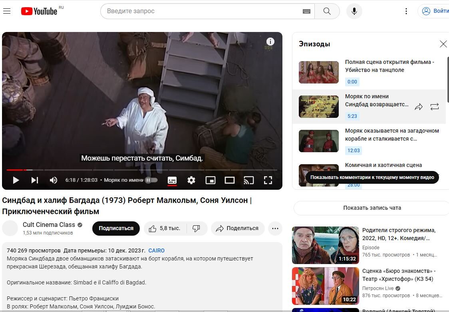
Task: Toggle autoplay switch in player
Action: coord(151,180)
